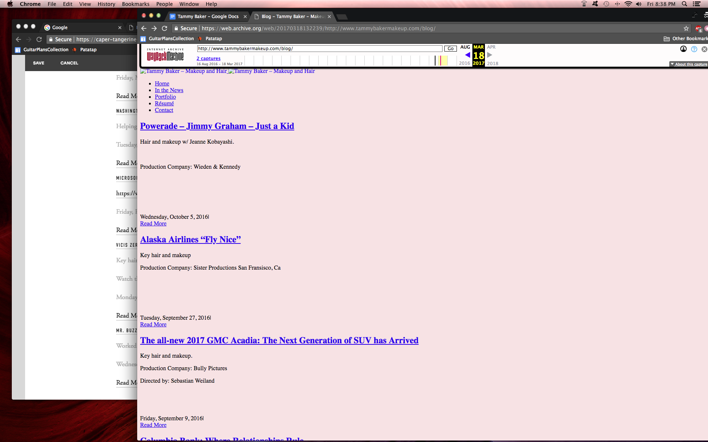Open macOS Spotlight search icon
The width and height of the screenshot is (708, 442).
(x=684, y=4)
